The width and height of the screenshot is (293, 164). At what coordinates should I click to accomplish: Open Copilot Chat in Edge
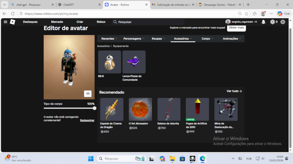[x=283, y=13]
